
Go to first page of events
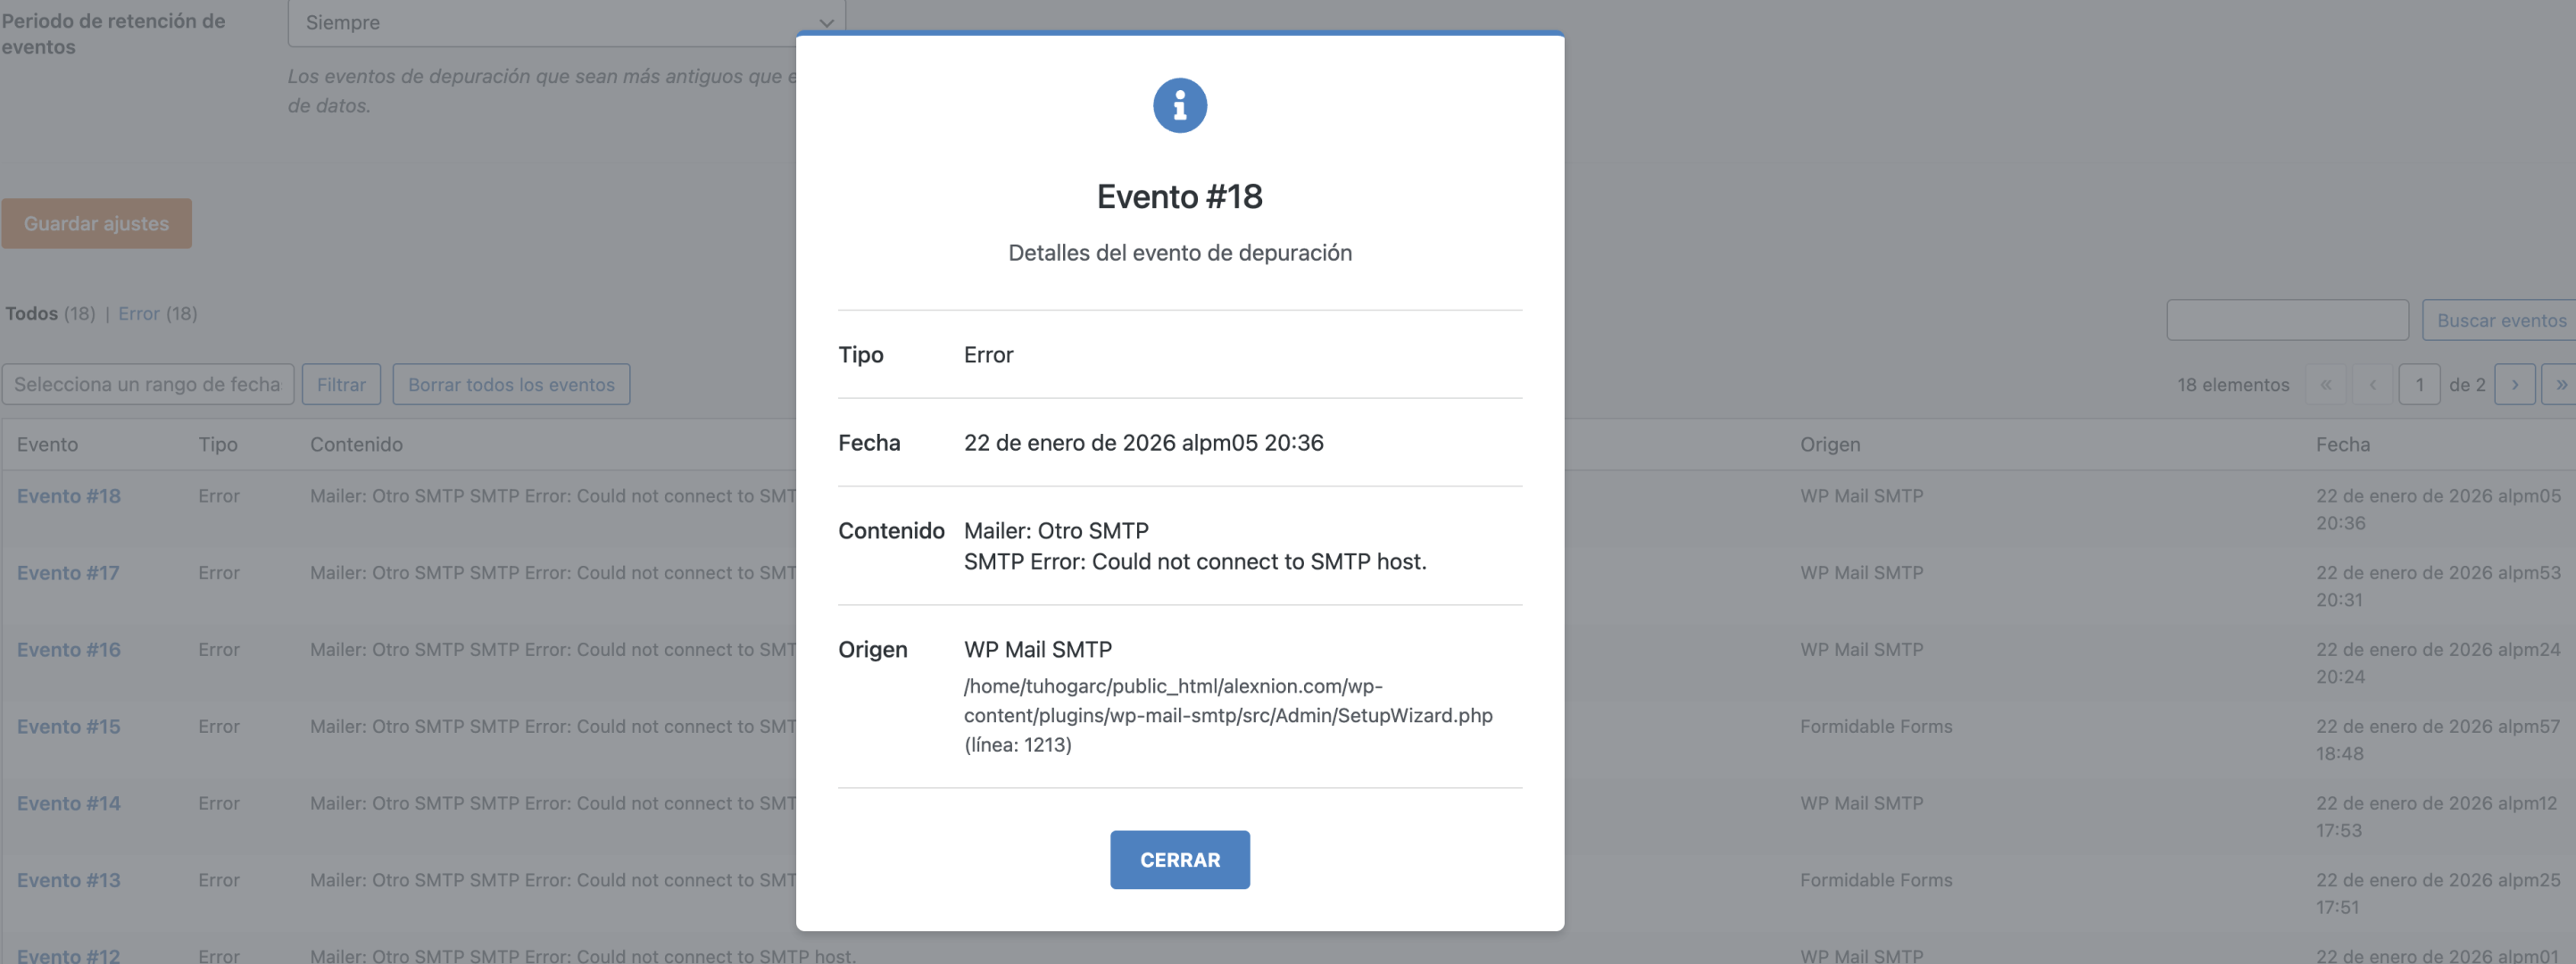2326,384
